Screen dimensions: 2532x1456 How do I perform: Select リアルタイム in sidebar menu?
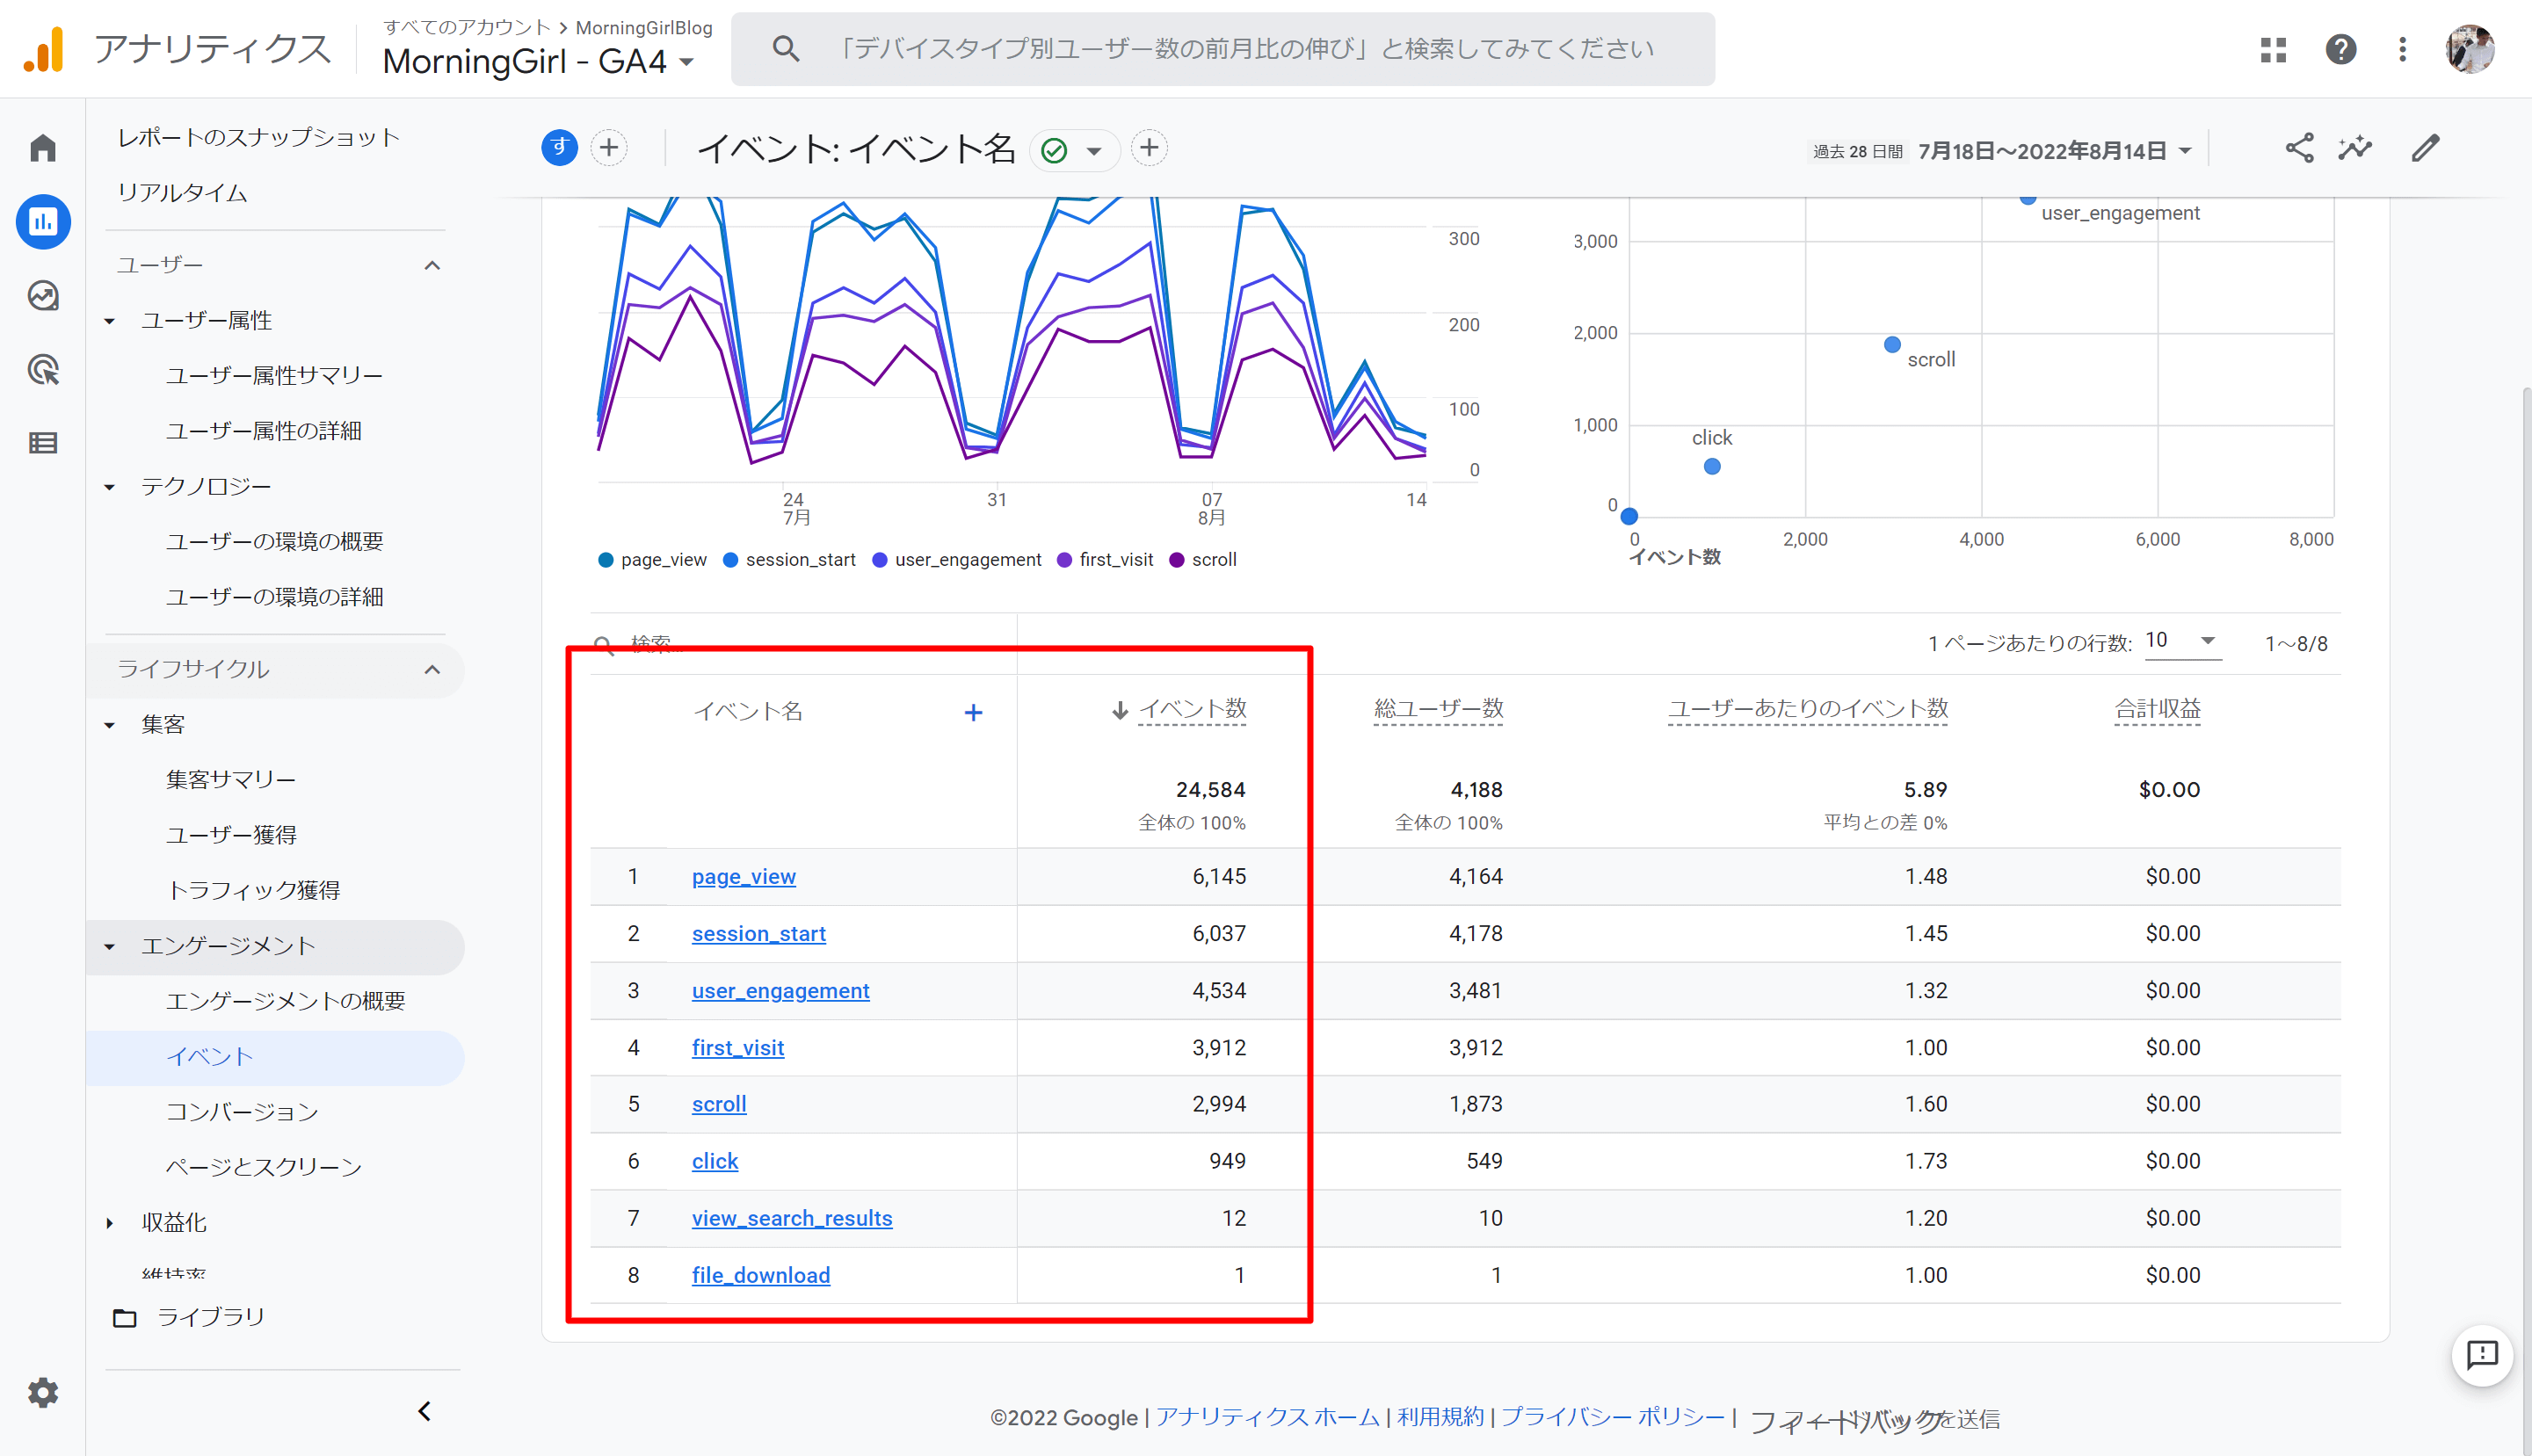[x=182, y=193]
